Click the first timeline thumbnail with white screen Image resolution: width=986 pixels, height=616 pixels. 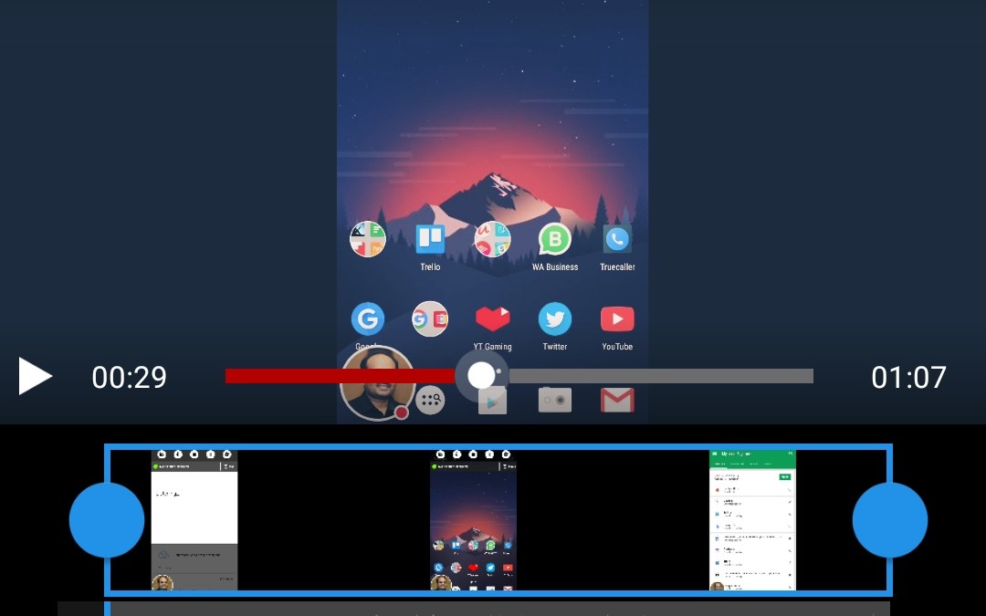[194, 519]
